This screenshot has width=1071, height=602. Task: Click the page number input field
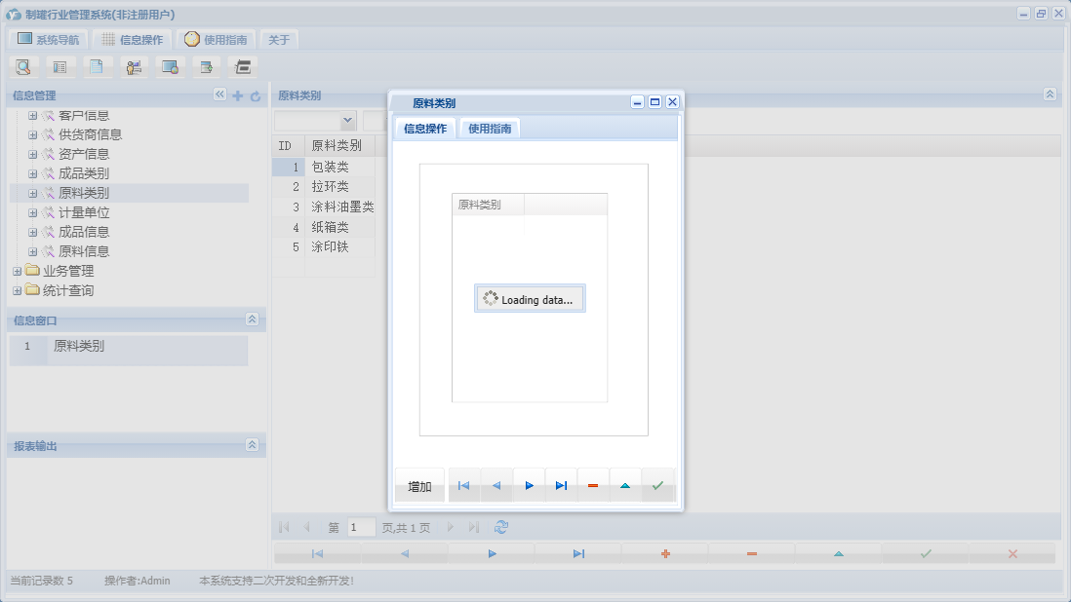[361, 527]
